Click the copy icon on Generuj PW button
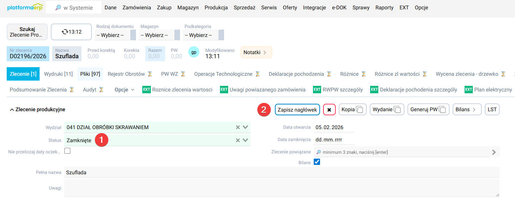The height and width of the screenshot is (203, 515). pos(443,110)
